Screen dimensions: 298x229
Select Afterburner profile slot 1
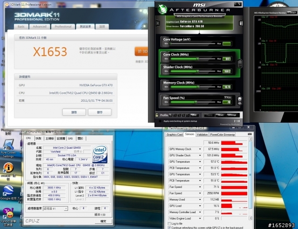point(171,115)
